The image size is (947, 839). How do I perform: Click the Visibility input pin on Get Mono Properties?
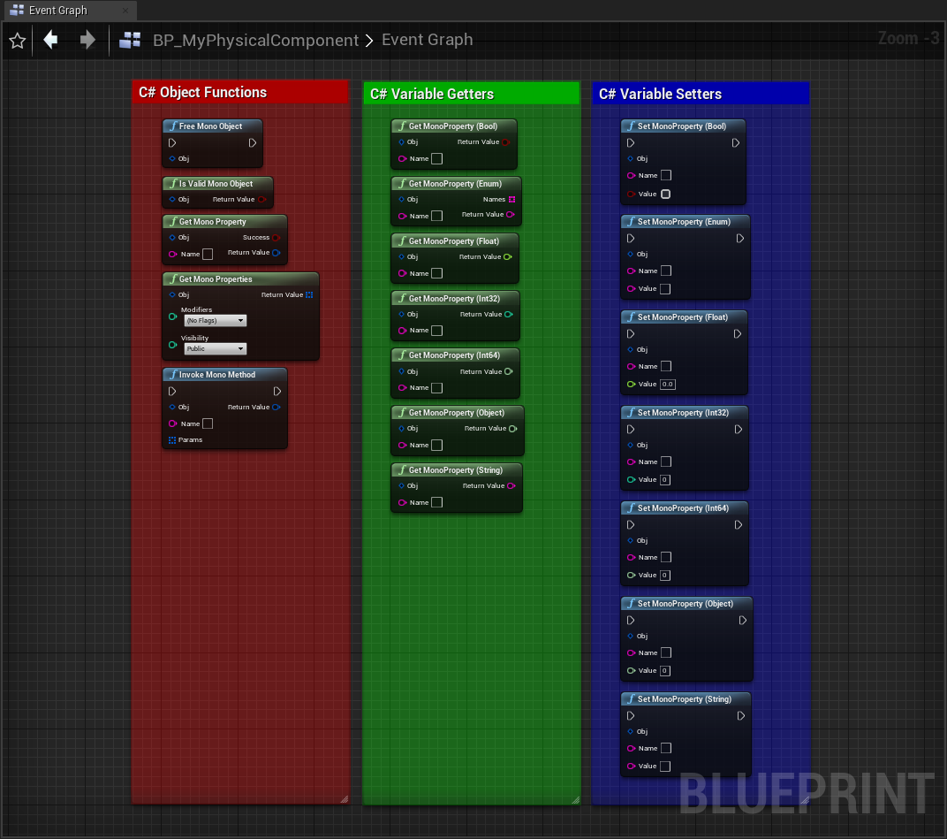[173, 345]
